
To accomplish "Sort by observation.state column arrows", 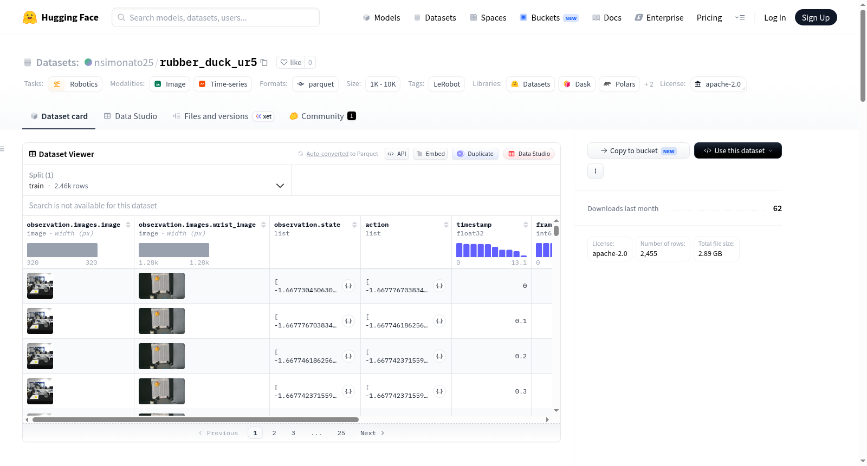I will pyautogui.click(x=354, y=225).
